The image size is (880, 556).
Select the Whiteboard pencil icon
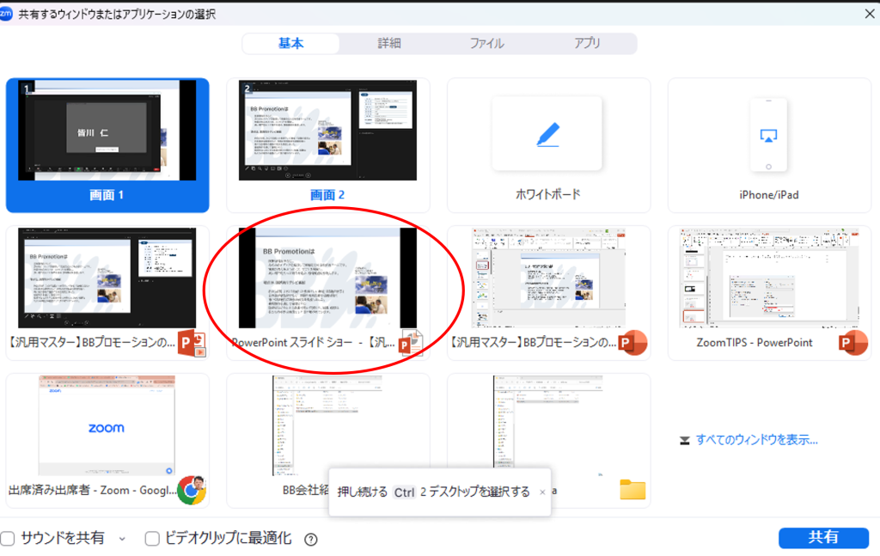547,134
